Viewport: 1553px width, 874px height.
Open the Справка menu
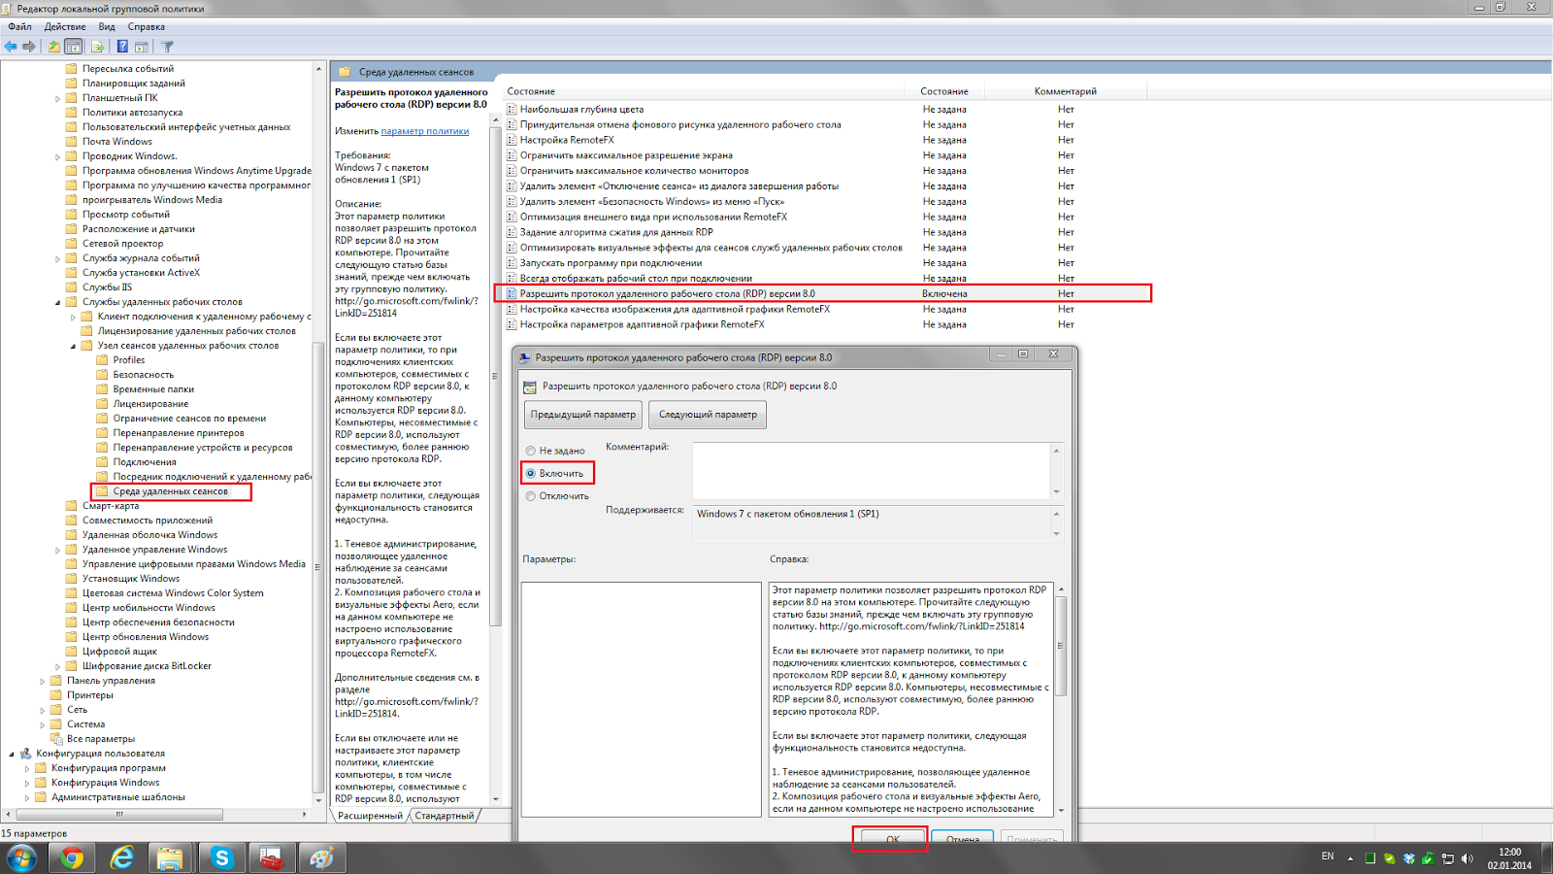[x=147, y=26]
